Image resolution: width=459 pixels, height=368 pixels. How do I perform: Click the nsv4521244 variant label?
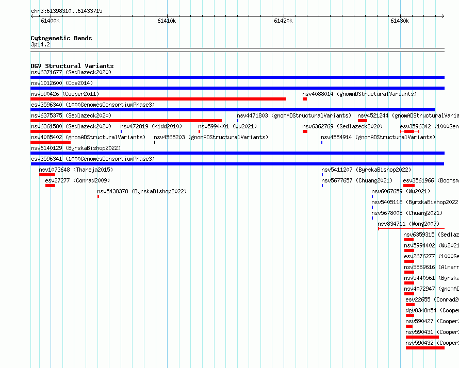408,115
